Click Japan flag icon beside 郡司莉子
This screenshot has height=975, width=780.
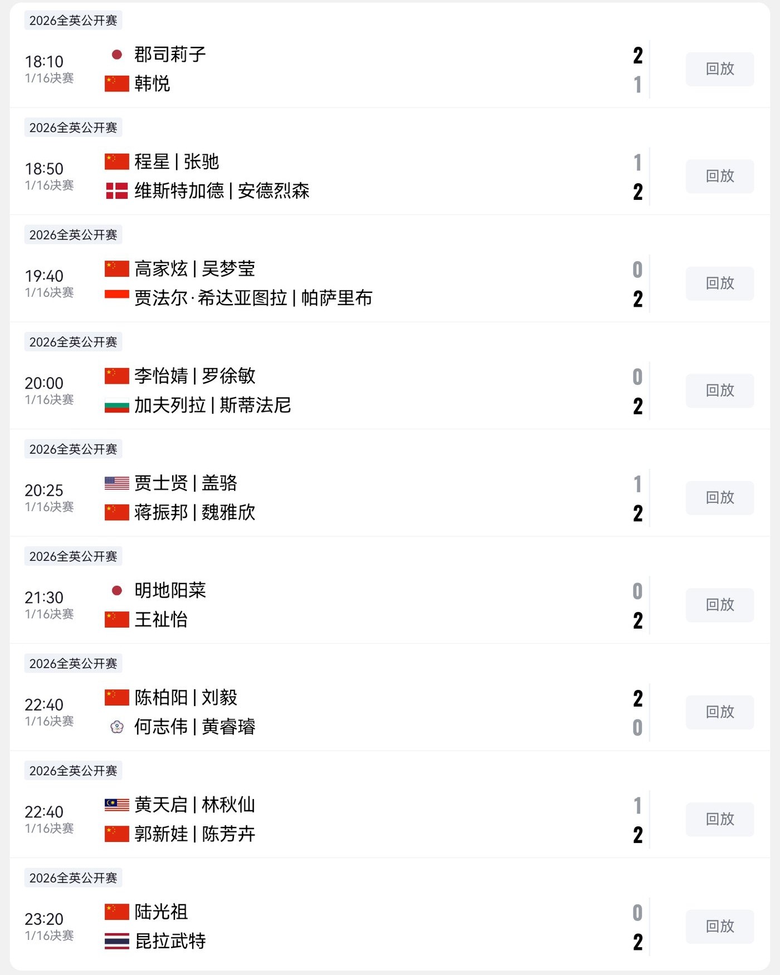pos(117,55)
